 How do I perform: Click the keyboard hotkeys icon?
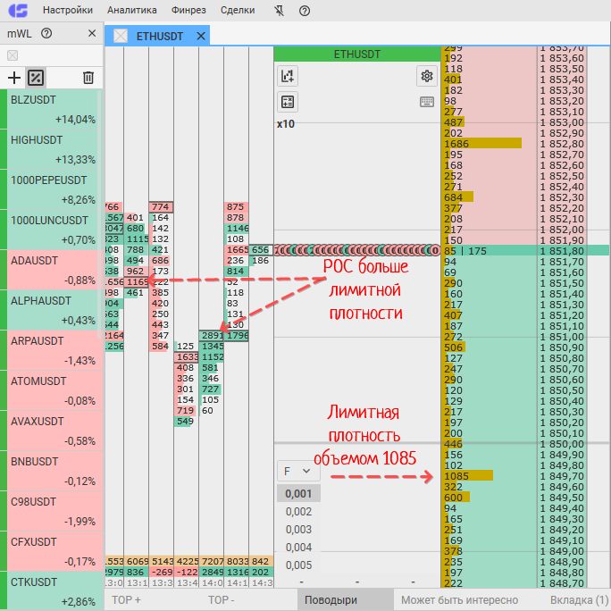426,102
